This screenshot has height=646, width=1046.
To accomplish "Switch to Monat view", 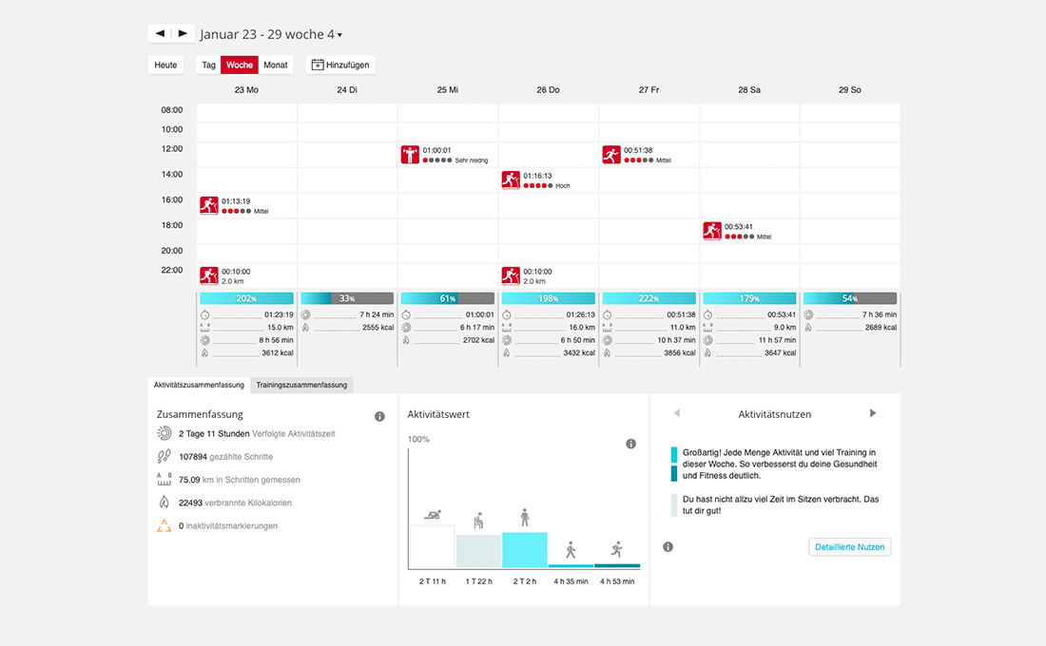I will pos(276,65).
